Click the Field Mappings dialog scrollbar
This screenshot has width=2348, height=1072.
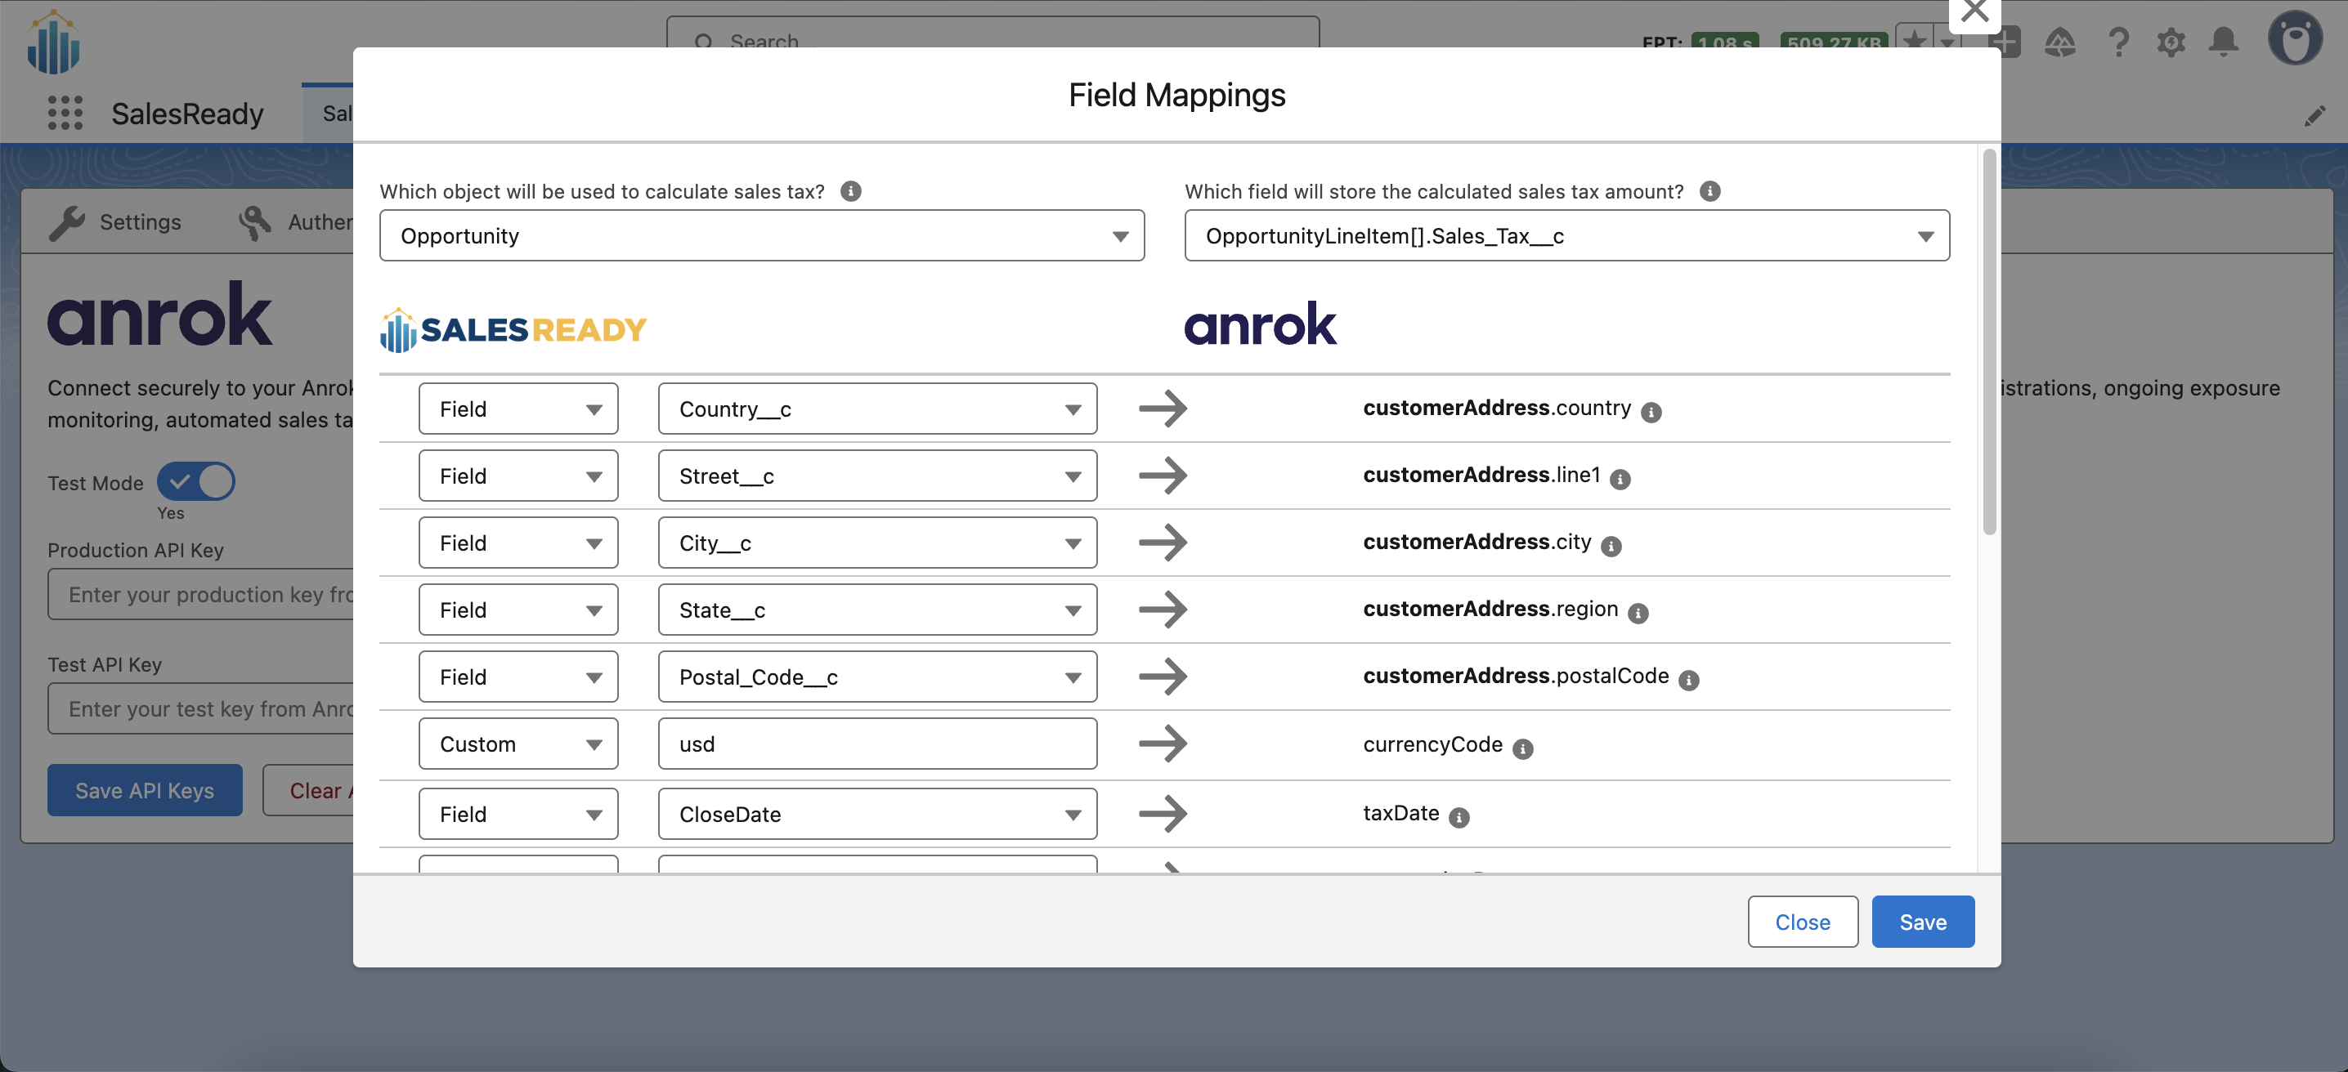coord(1989,342)
